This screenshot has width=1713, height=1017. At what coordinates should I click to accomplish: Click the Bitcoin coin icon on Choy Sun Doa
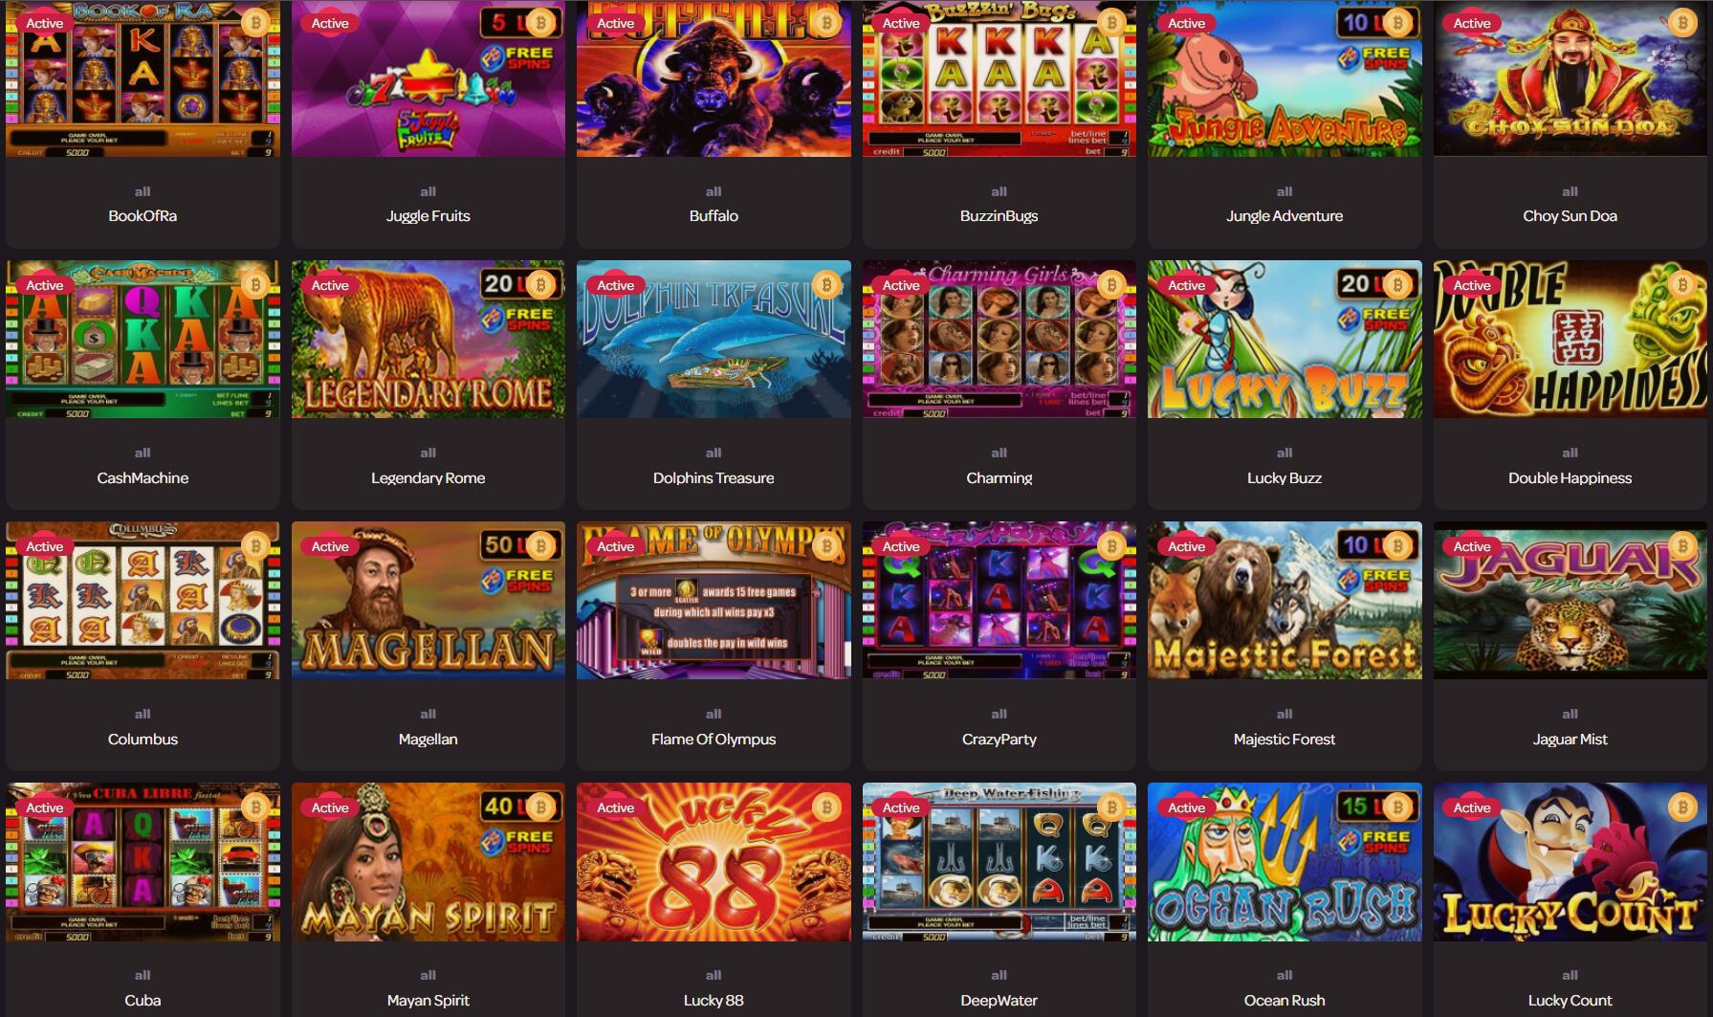[1682, 23]
